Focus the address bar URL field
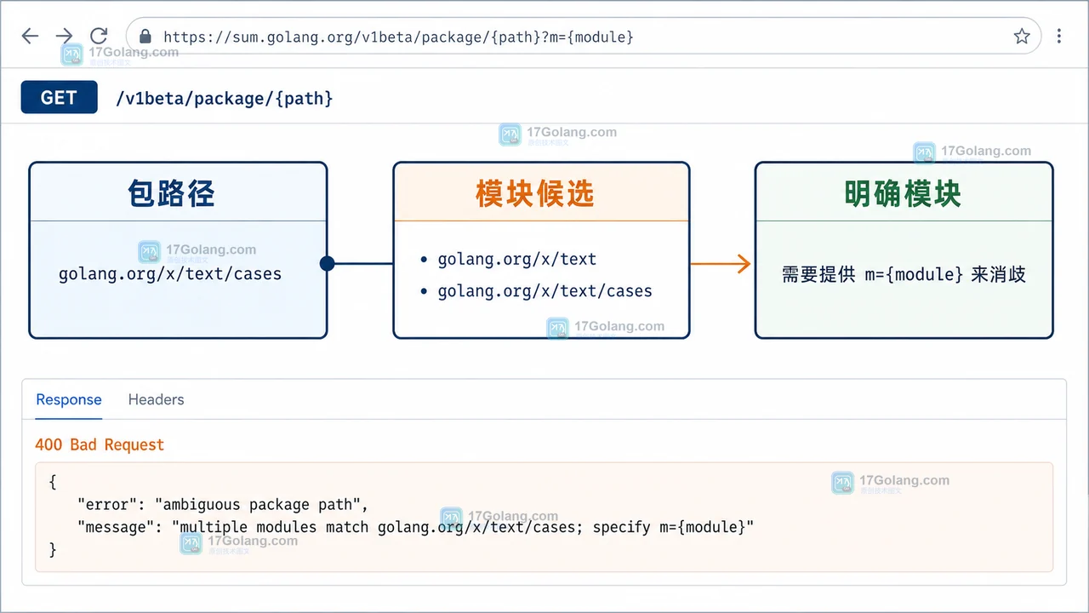The height and width of the screenshot is (613, 1089). tap(584, 36)
